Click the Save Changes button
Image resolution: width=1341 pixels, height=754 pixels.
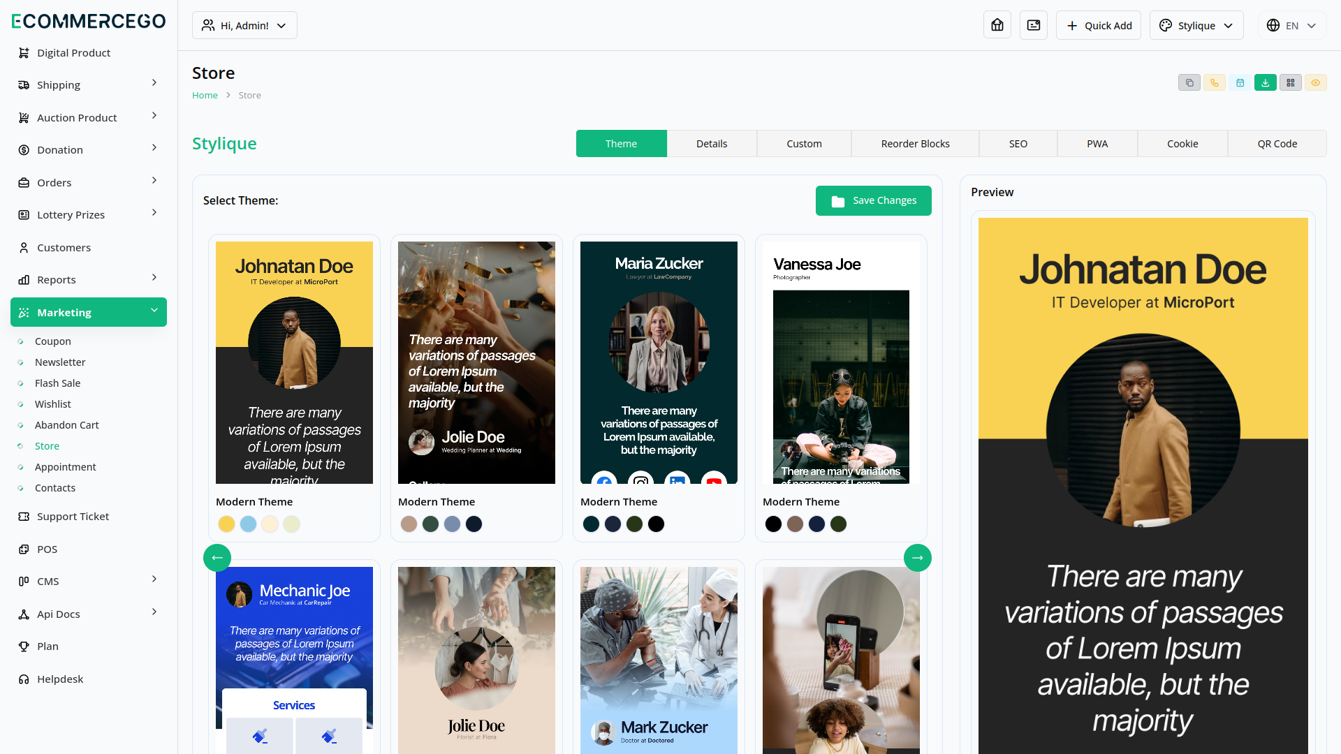(x=873, y=200)
